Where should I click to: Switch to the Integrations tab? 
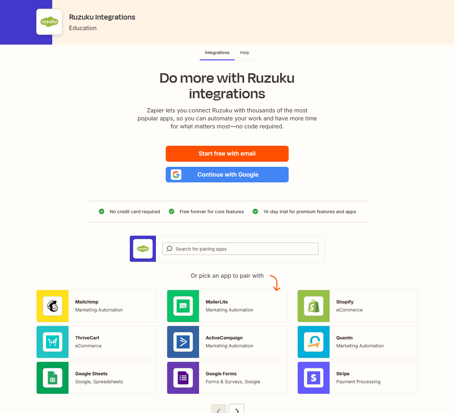(217, 53)
